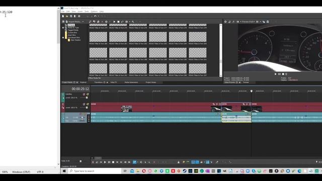Click the Open project folder icon
The image size is (322, 181).
coord(67,16)
